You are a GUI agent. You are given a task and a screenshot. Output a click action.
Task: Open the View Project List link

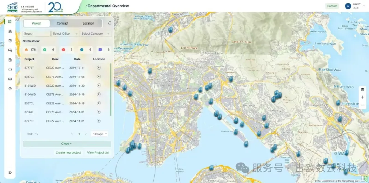[x=98, y=153]
